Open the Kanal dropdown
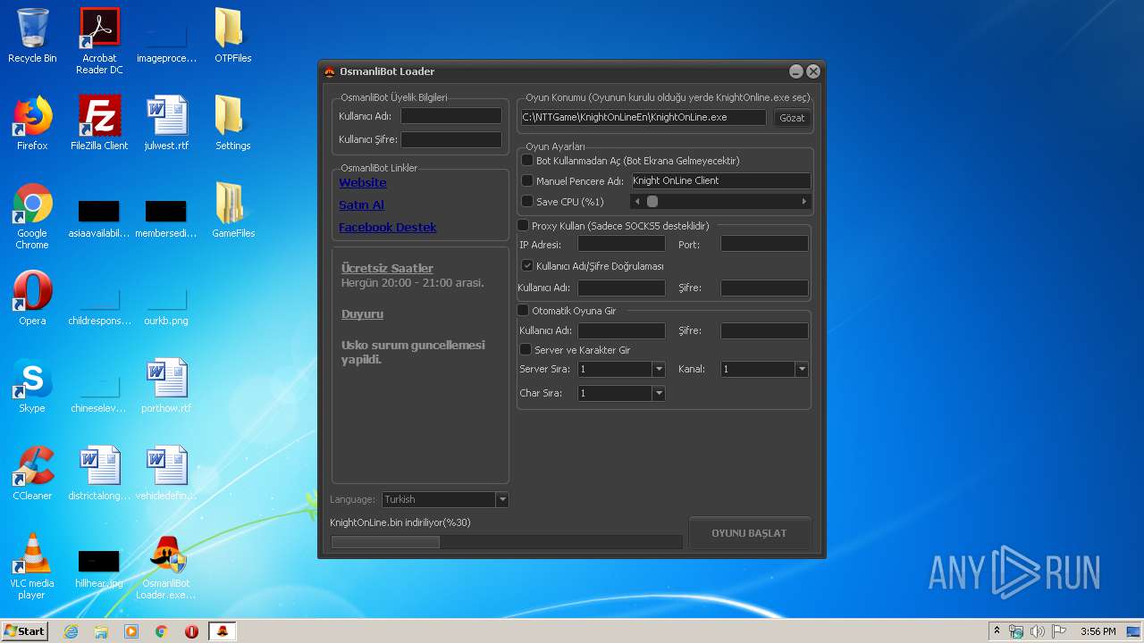 click(x=802, y=369)
